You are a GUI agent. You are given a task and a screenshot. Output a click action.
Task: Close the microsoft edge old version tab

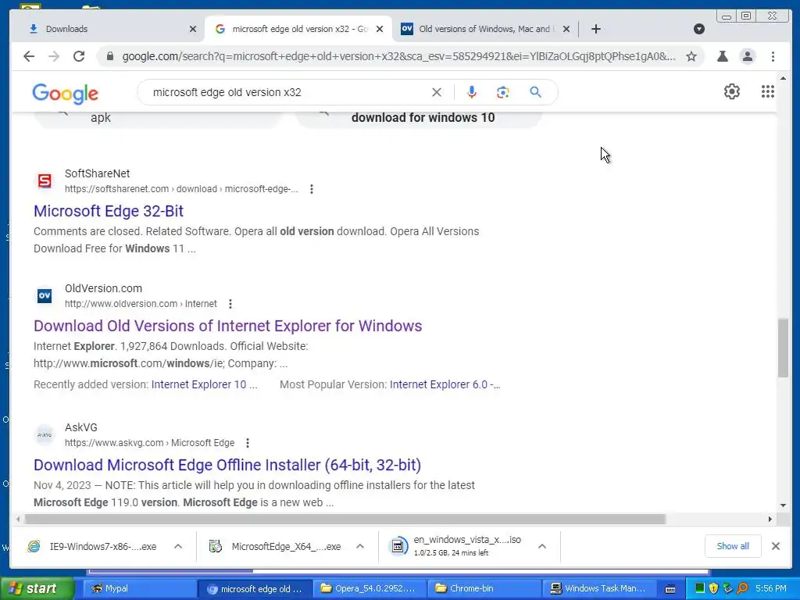[x=379, y=29]
